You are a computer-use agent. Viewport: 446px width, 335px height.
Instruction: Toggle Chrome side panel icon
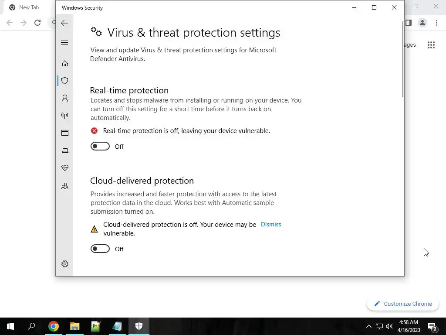click(409, 23)
